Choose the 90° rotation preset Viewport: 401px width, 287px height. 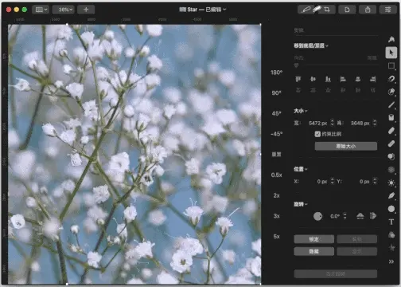click(276, 93)
